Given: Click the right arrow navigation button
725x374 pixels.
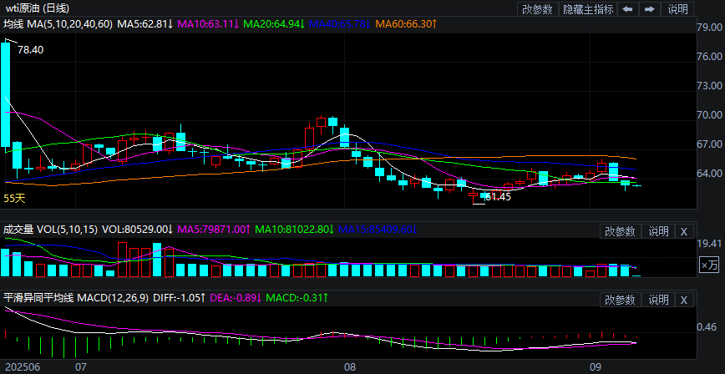Looking at the screenshot, I should pos(649,9).
